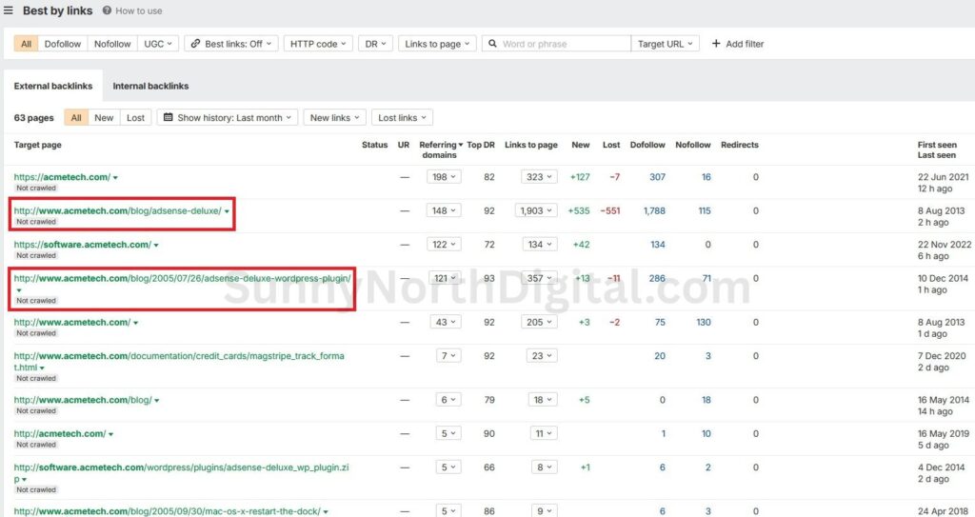Open the https://acmetech.com/ target page link
The width and height of the screenshot is (975, 517).
point(62,177)
